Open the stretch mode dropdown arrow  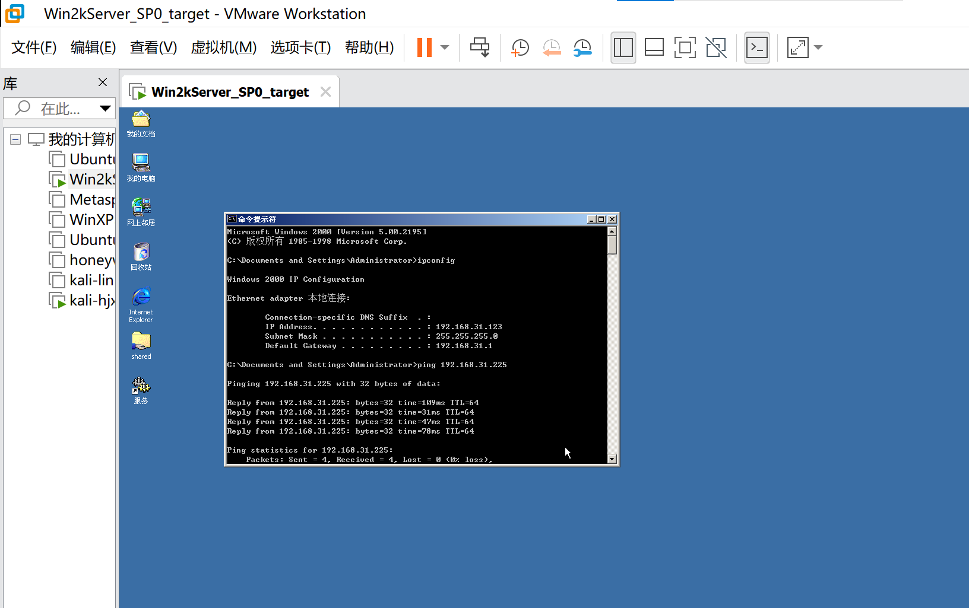point(818,47)
